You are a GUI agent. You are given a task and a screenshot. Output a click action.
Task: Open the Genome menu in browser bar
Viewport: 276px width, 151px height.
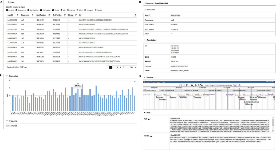coord(147,82)
